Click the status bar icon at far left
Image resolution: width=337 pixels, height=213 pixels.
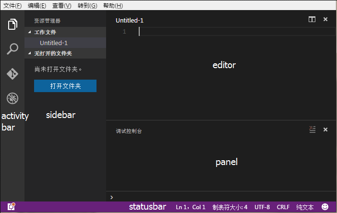[x=11, y=207]
